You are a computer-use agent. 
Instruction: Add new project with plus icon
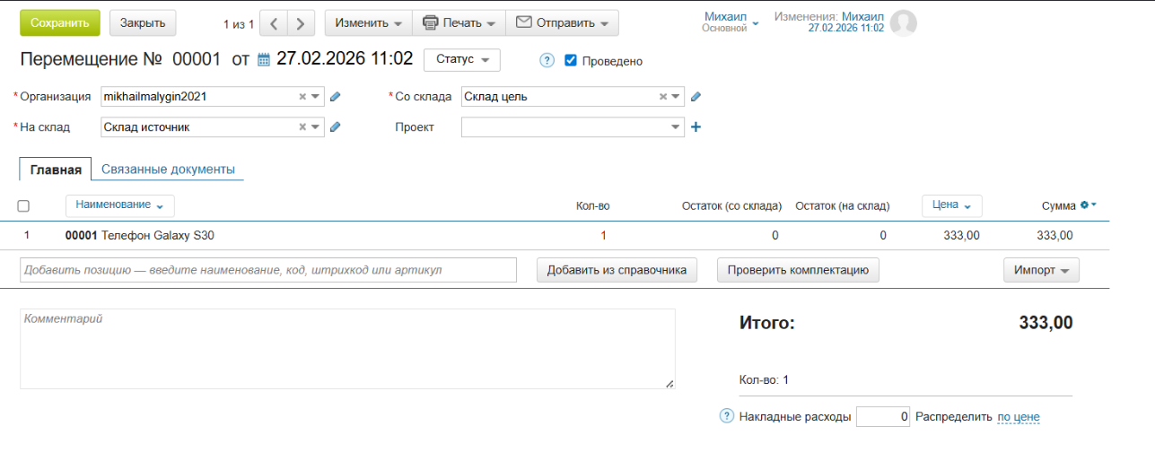coord(696,127)
